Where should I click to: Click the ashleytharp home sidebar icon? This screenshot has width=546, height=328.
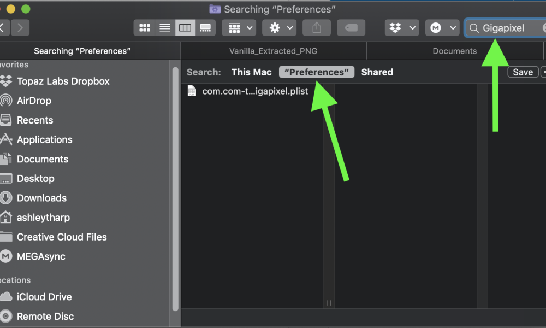tap(6, 217)
